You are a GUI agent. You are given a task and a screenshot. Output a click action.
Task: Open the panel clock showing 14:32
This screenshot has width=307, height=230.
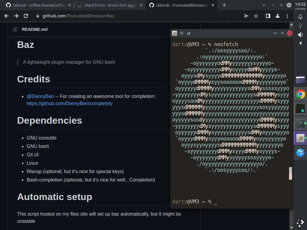coord(300,6)
